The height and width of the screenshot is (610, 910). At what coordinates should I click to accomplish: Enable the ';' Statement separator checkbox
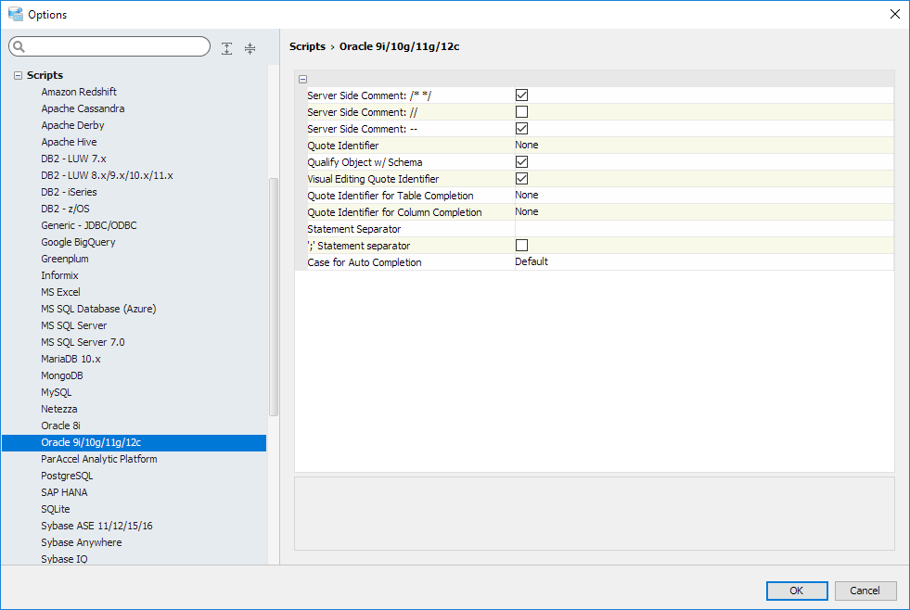(521, 245)
